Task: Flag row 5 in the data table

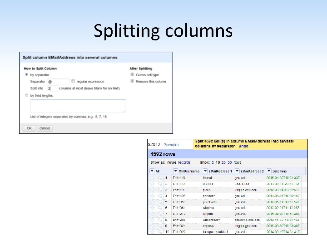Action: pos(160,202)
